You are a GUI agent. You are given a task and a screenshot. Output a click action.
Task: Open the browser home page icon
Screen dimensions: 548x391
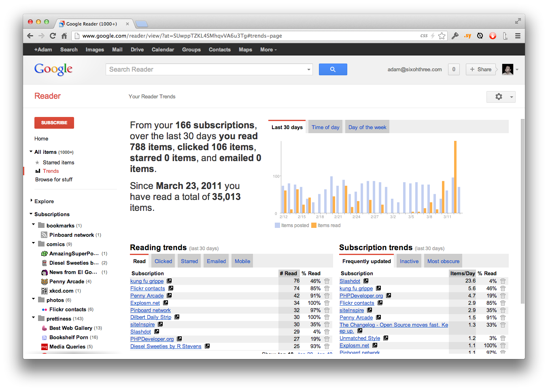(64, 36)
